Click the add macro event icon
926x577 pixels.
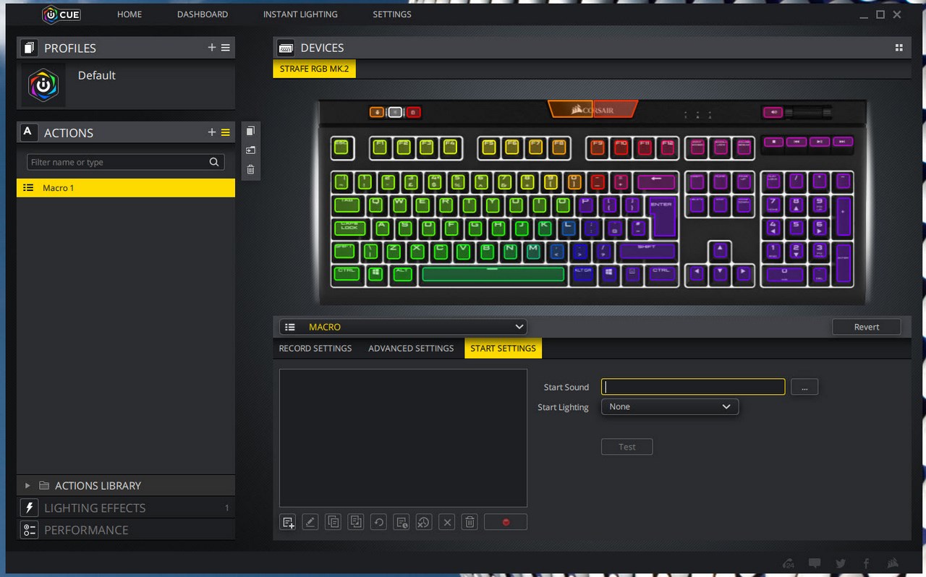(x=288, y=522)
